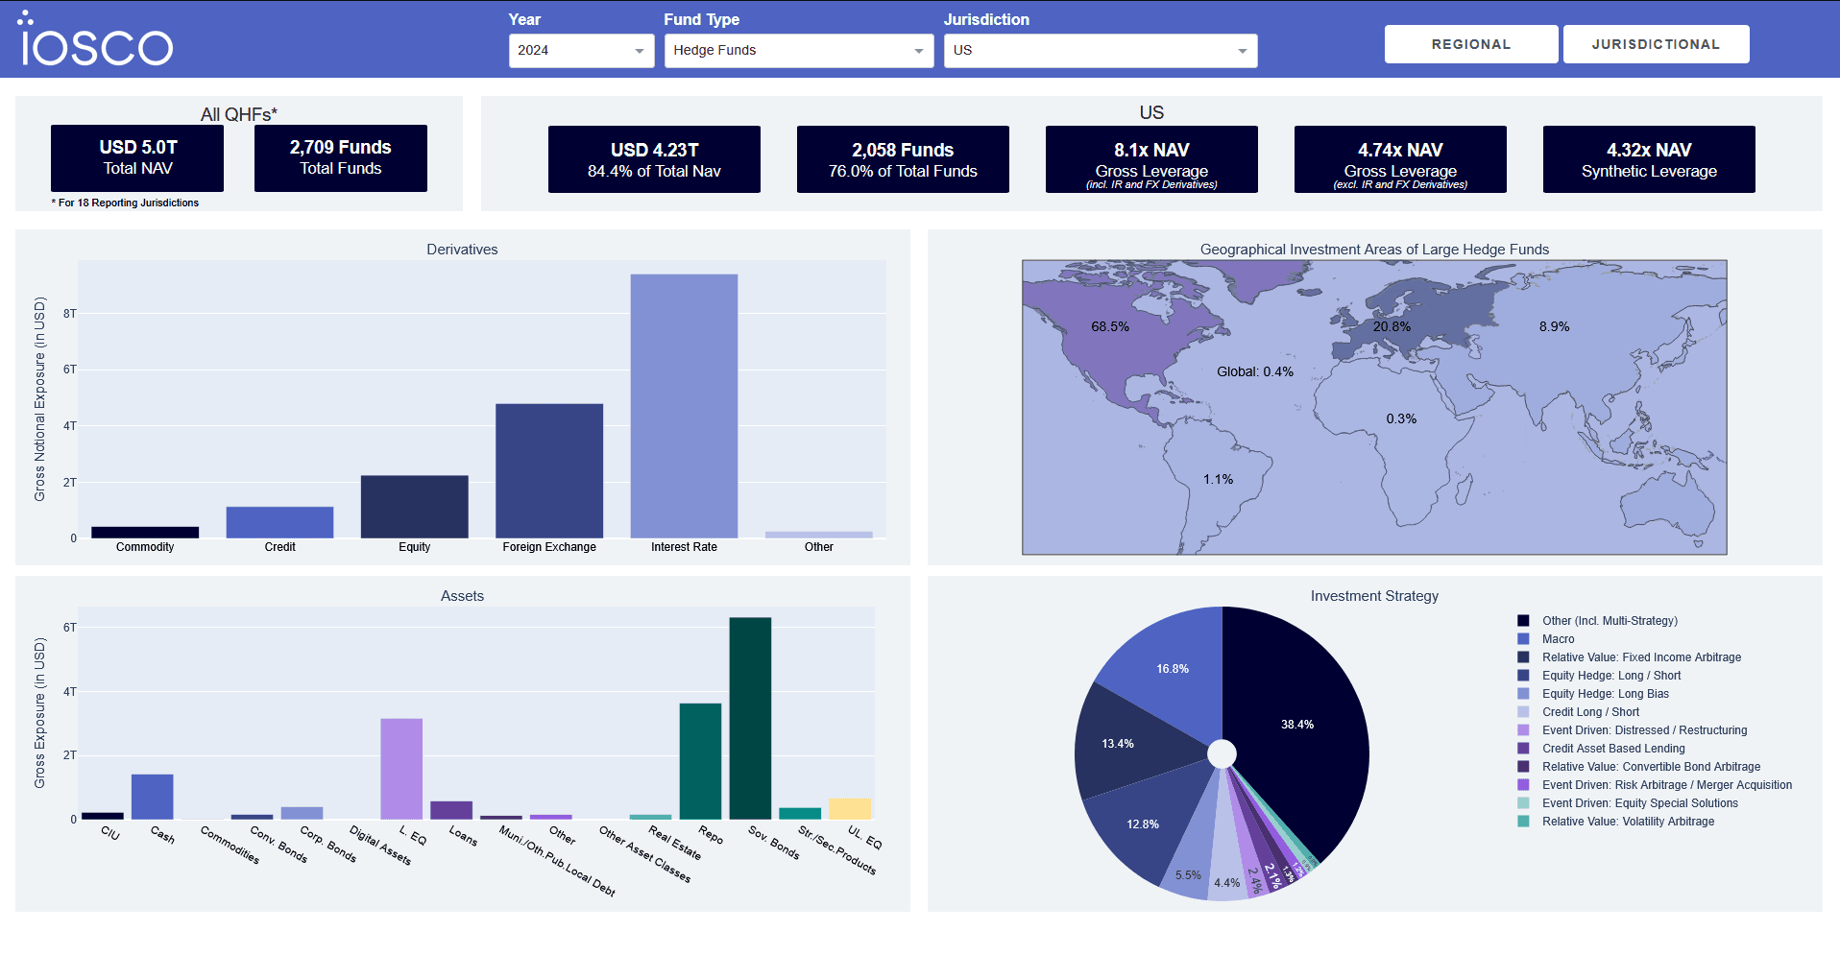Click the Interest Rate bar in Derivatives
This screenshot has width=1840, height=955.
[x=684, y=406]
